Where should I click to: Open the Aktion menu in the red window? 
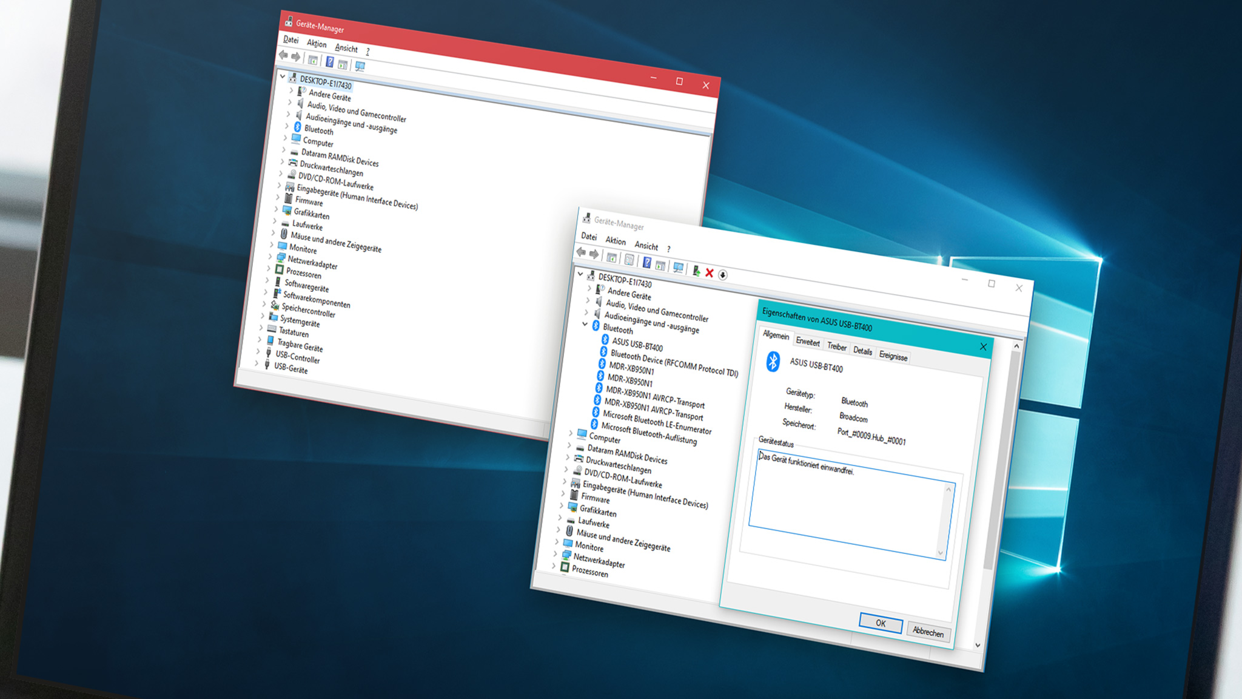[317, 44]
